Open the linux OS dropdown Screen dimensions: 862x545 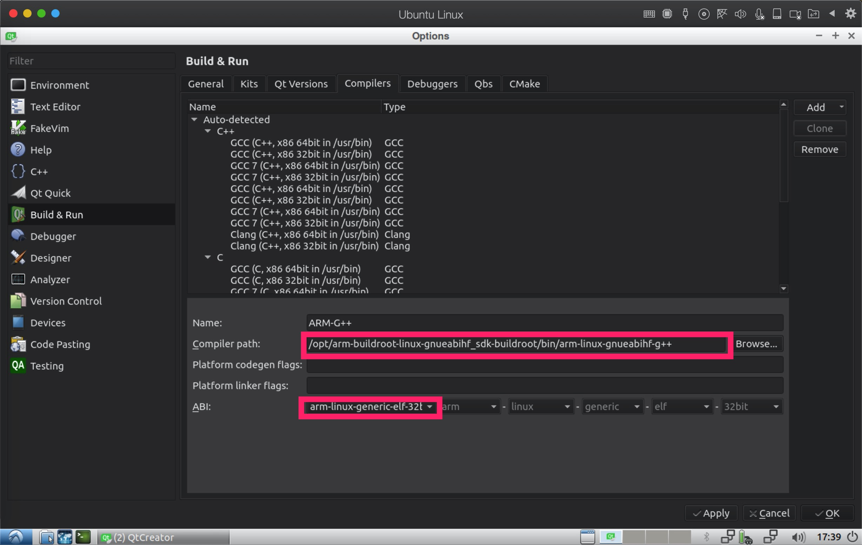tap(541, 406)
